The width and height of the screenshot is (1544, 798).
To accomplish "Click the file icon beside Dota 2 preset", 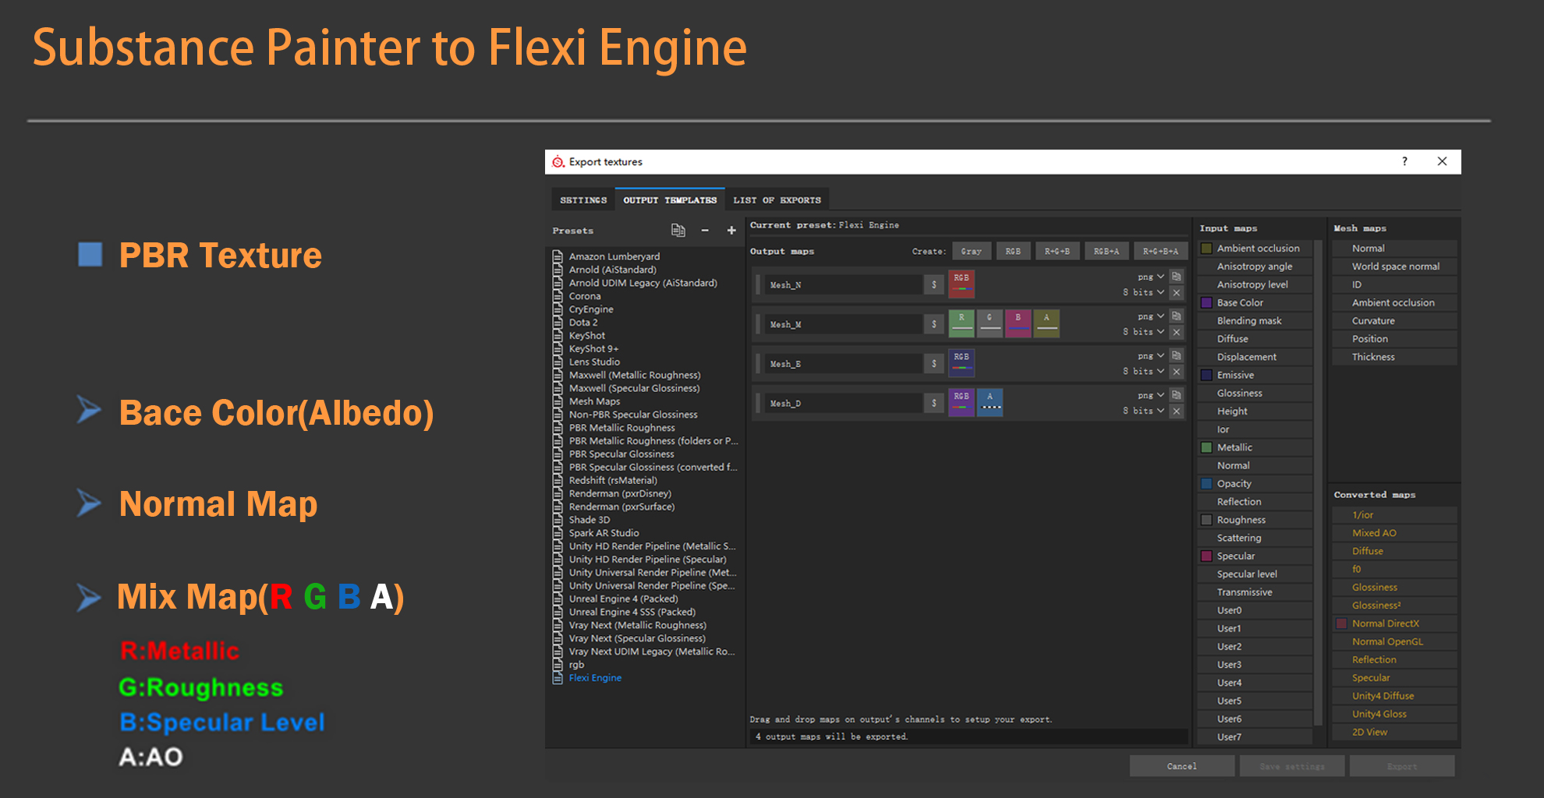I will pyautogui.click(x=558, y=323).
